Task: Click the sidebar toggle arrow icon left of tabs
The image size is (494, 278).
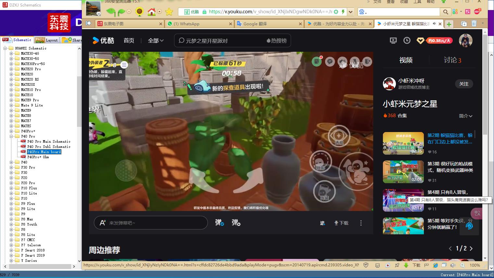Action: coord(88,23)
